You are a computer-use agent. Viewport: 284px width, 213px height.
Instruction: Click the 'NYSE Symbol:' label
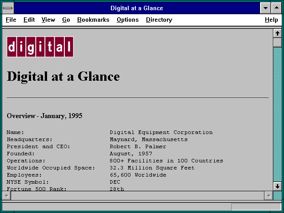tap(28, 182)
